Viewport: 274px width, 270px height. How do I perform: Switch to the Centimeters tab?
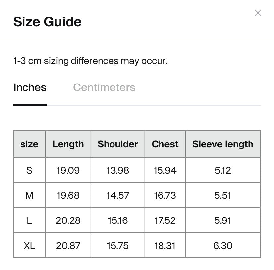click(104, 87)
